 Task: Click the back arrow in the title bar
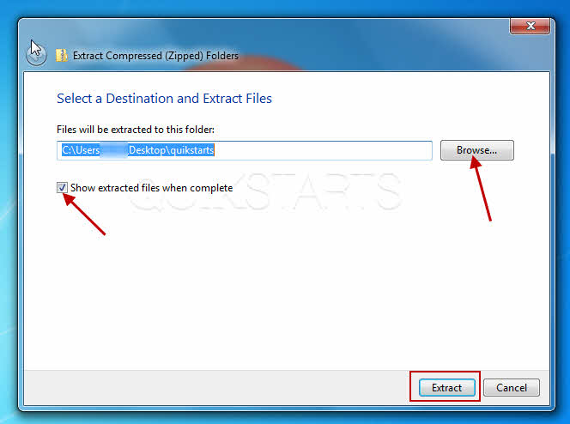pos(36,55)
